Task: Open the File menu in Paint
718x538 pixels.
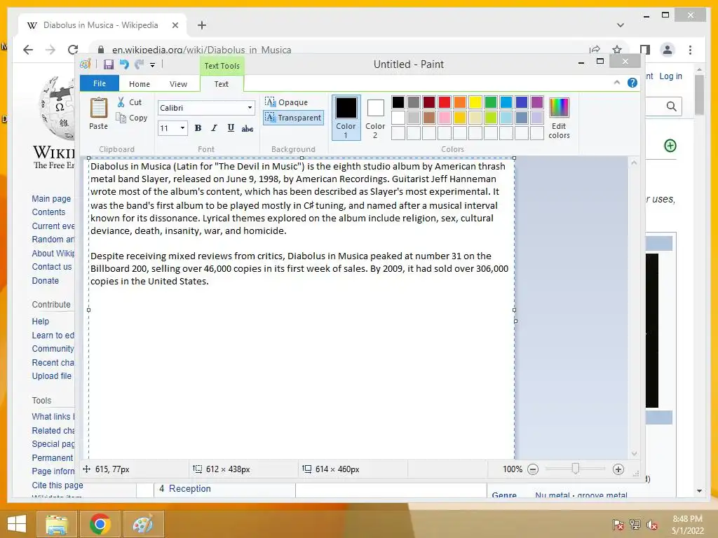Action: click(x=100, y=83)
